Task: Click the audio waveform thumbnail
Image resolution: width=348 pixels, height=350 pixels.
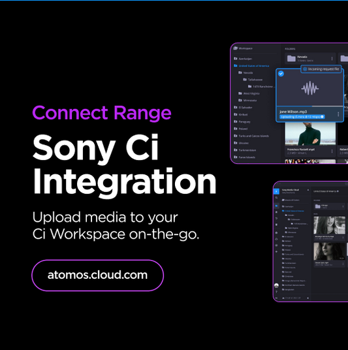Action: [310, 88]
